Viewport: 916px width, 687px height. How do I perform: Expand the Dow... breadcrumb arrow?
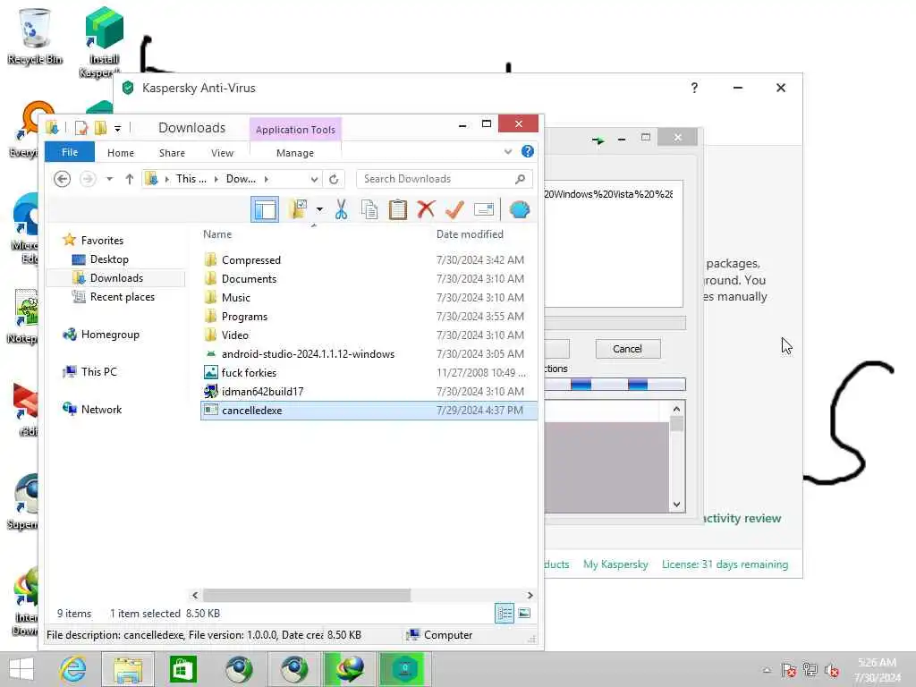point(267,179)
